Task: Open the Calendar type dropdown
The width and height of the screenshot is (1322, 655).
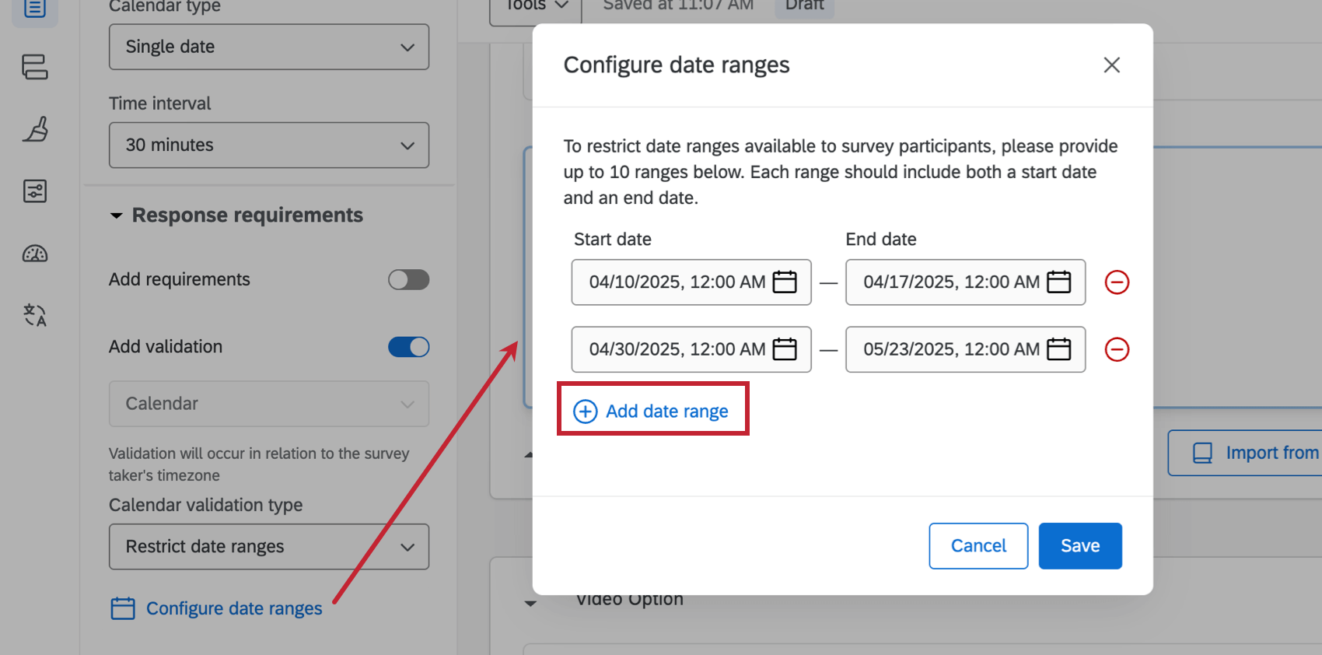Action: tap(268, 47)
